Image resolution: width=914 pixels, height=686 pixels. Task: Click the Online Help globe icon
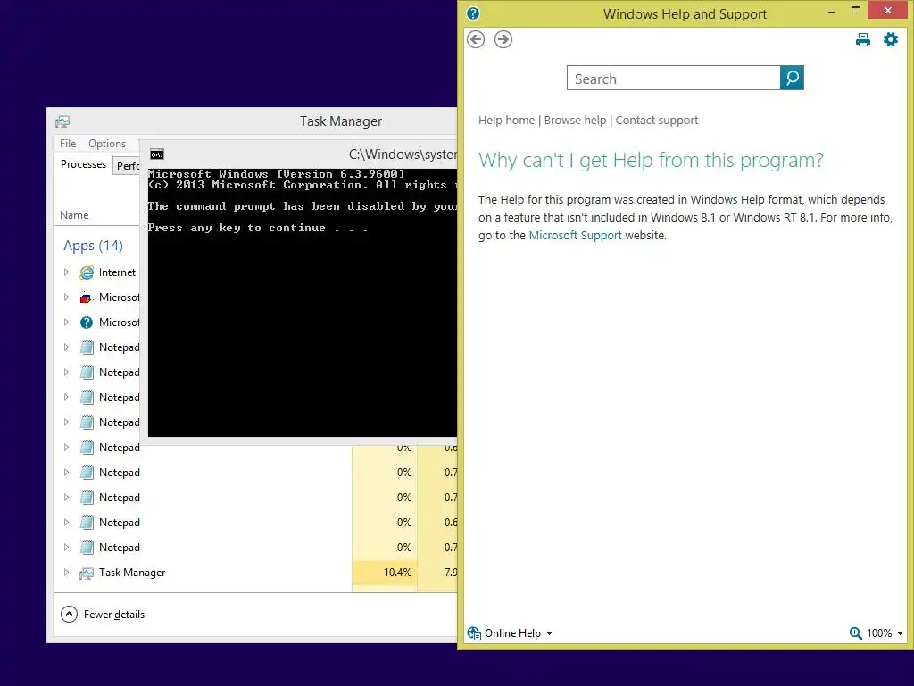474,633
